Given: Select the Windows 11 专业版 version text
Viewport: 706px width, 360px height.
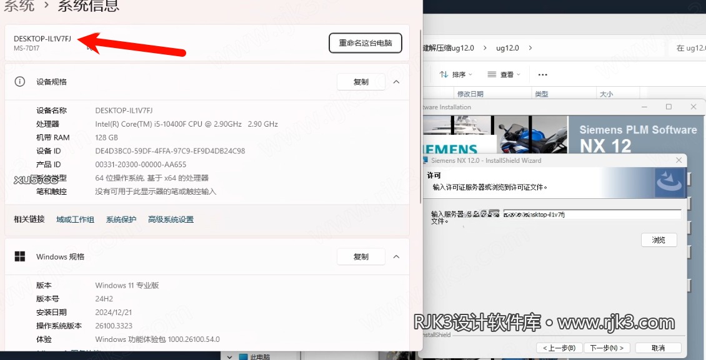Looking at the screenshot, I should [x=127, y=285].
